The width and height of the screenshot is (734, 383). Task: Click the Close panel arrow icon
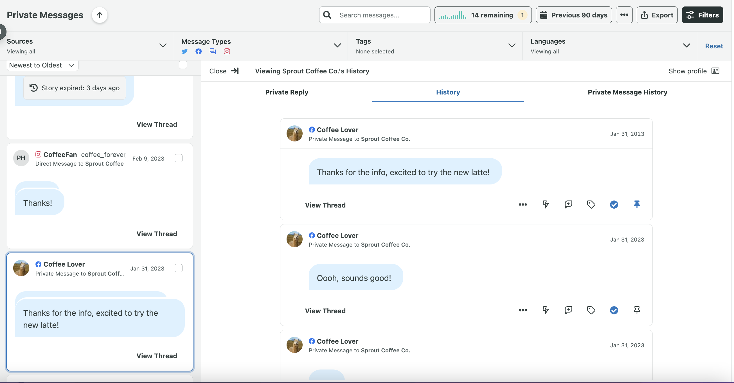[x=235, y=71]
